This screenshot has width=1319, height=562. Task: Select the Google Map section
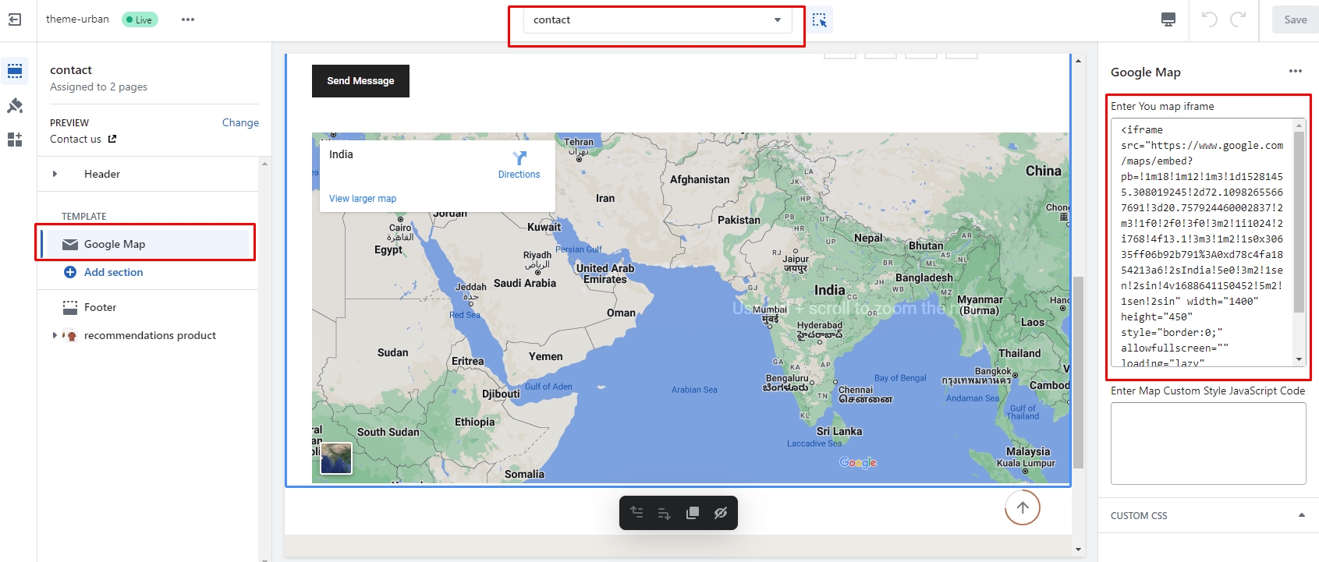pos(147,244)
